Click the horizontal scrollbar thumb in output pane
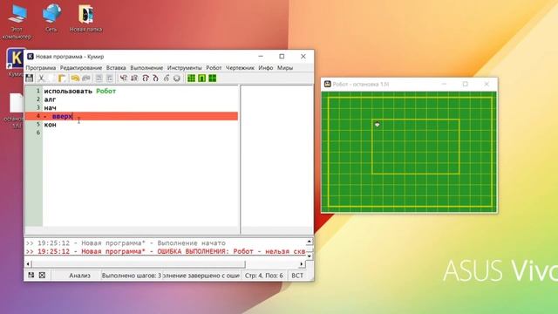 pyautogui.click(x=139, y=263)
